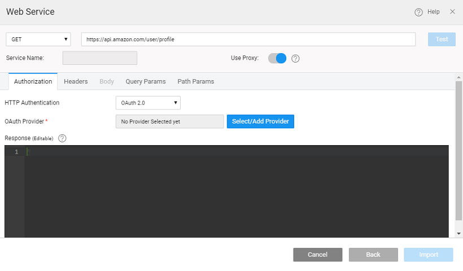Click the Back button

[373, 255]
